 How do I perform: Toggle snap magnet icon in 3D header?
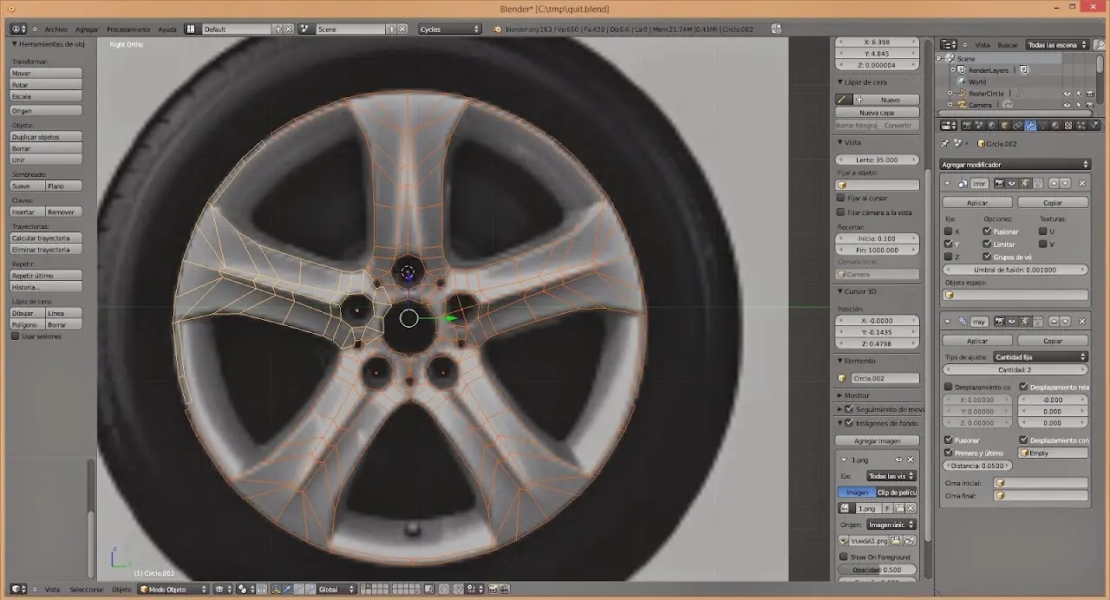pos(457,589)
